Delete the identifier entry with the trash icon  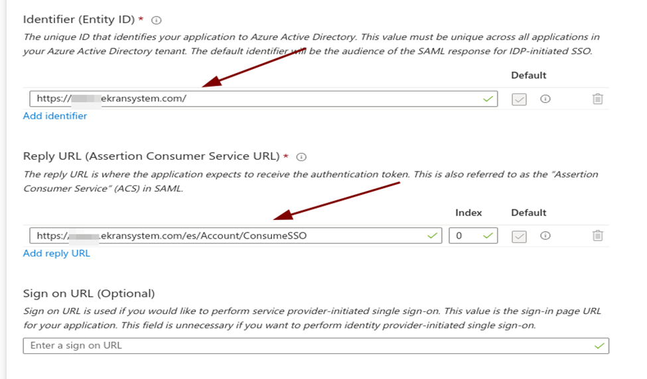597,99
